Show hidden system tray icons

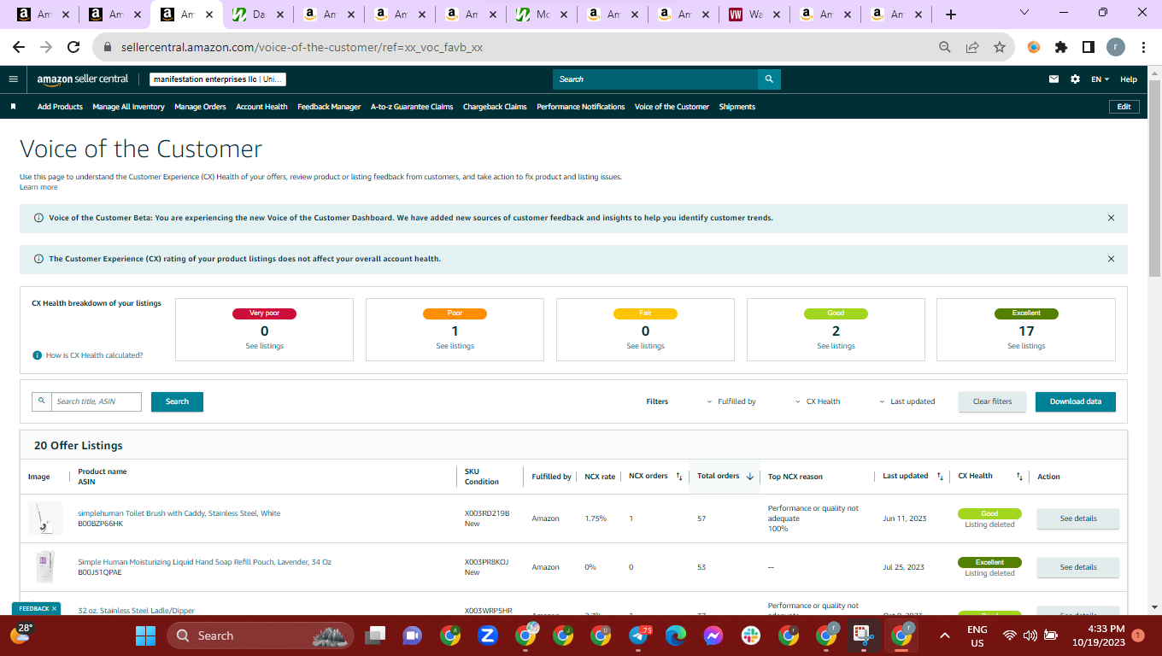(x=945, y=635)
